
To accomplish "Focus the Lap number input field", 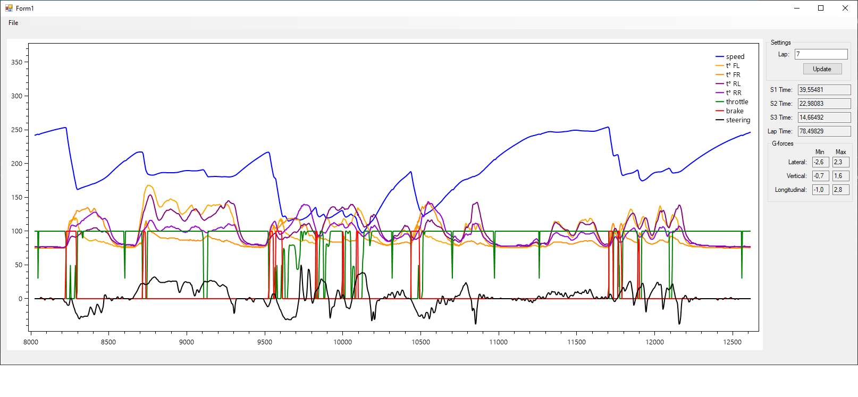I will 821,54.
